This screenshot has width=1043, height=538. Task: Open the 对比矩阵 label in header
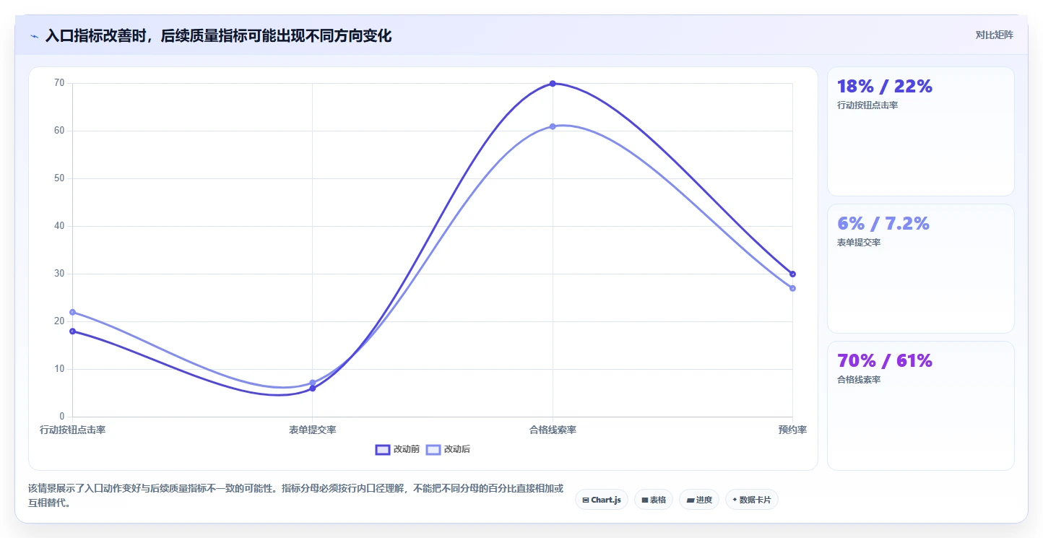pyautogui.click(x=994, y=35)
